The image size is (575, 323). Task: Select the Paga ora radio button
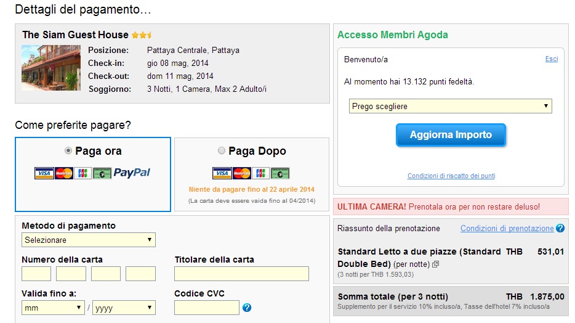[68, 150]
